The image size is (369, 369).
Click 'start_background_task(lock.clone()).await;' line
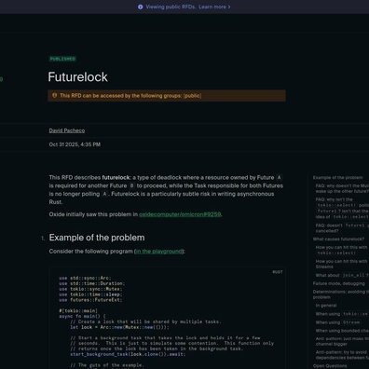(x=128, y=354)
